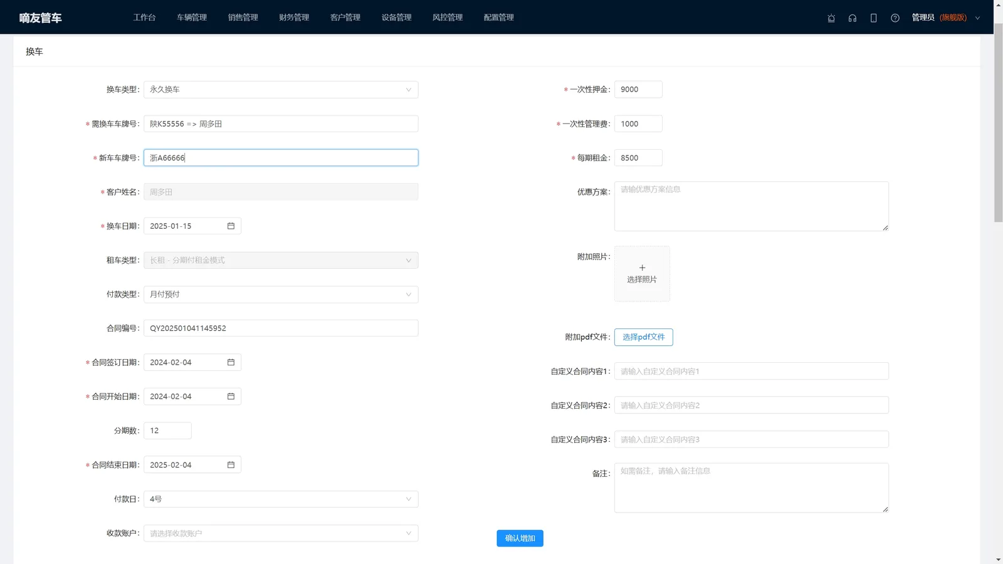Click the page vertical scrollbar thumb
This screenshot has width=1003, height=564.
998,122
